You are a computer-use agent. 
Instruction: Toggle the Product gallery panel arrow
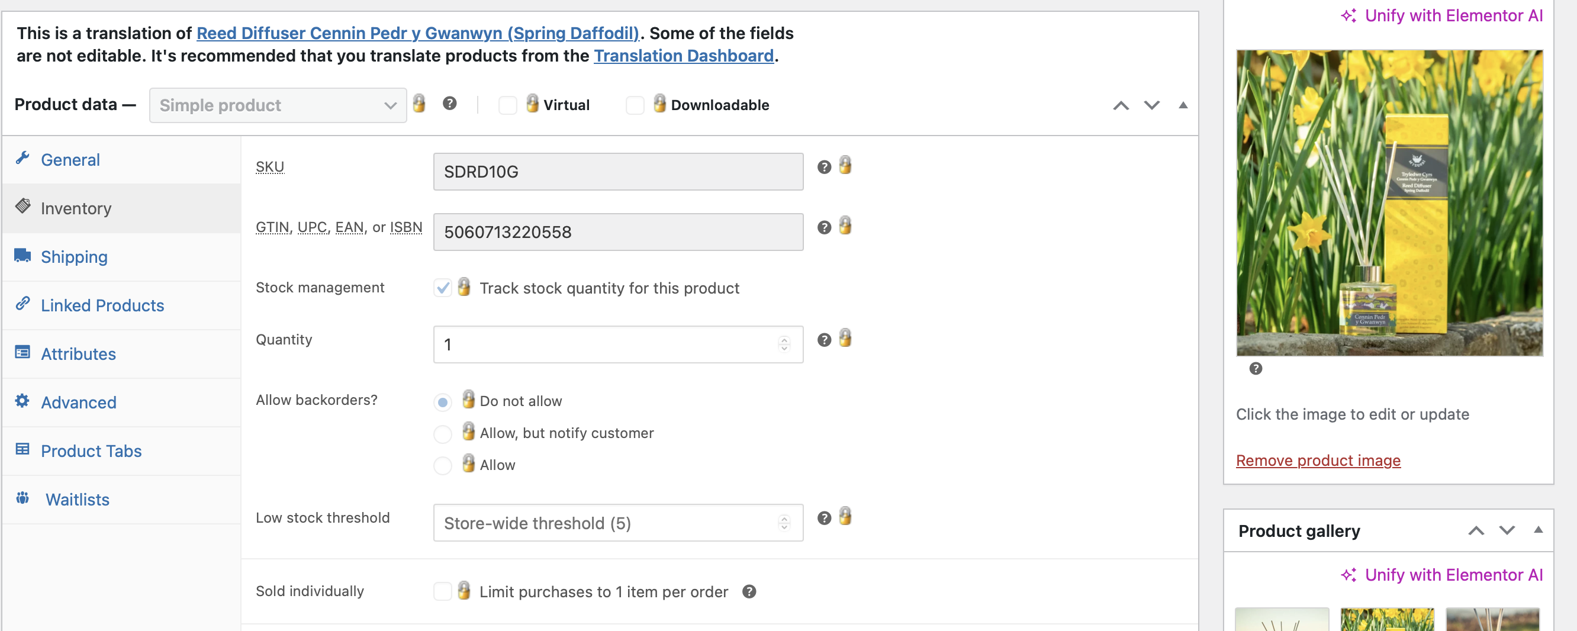pos(1537,530)
